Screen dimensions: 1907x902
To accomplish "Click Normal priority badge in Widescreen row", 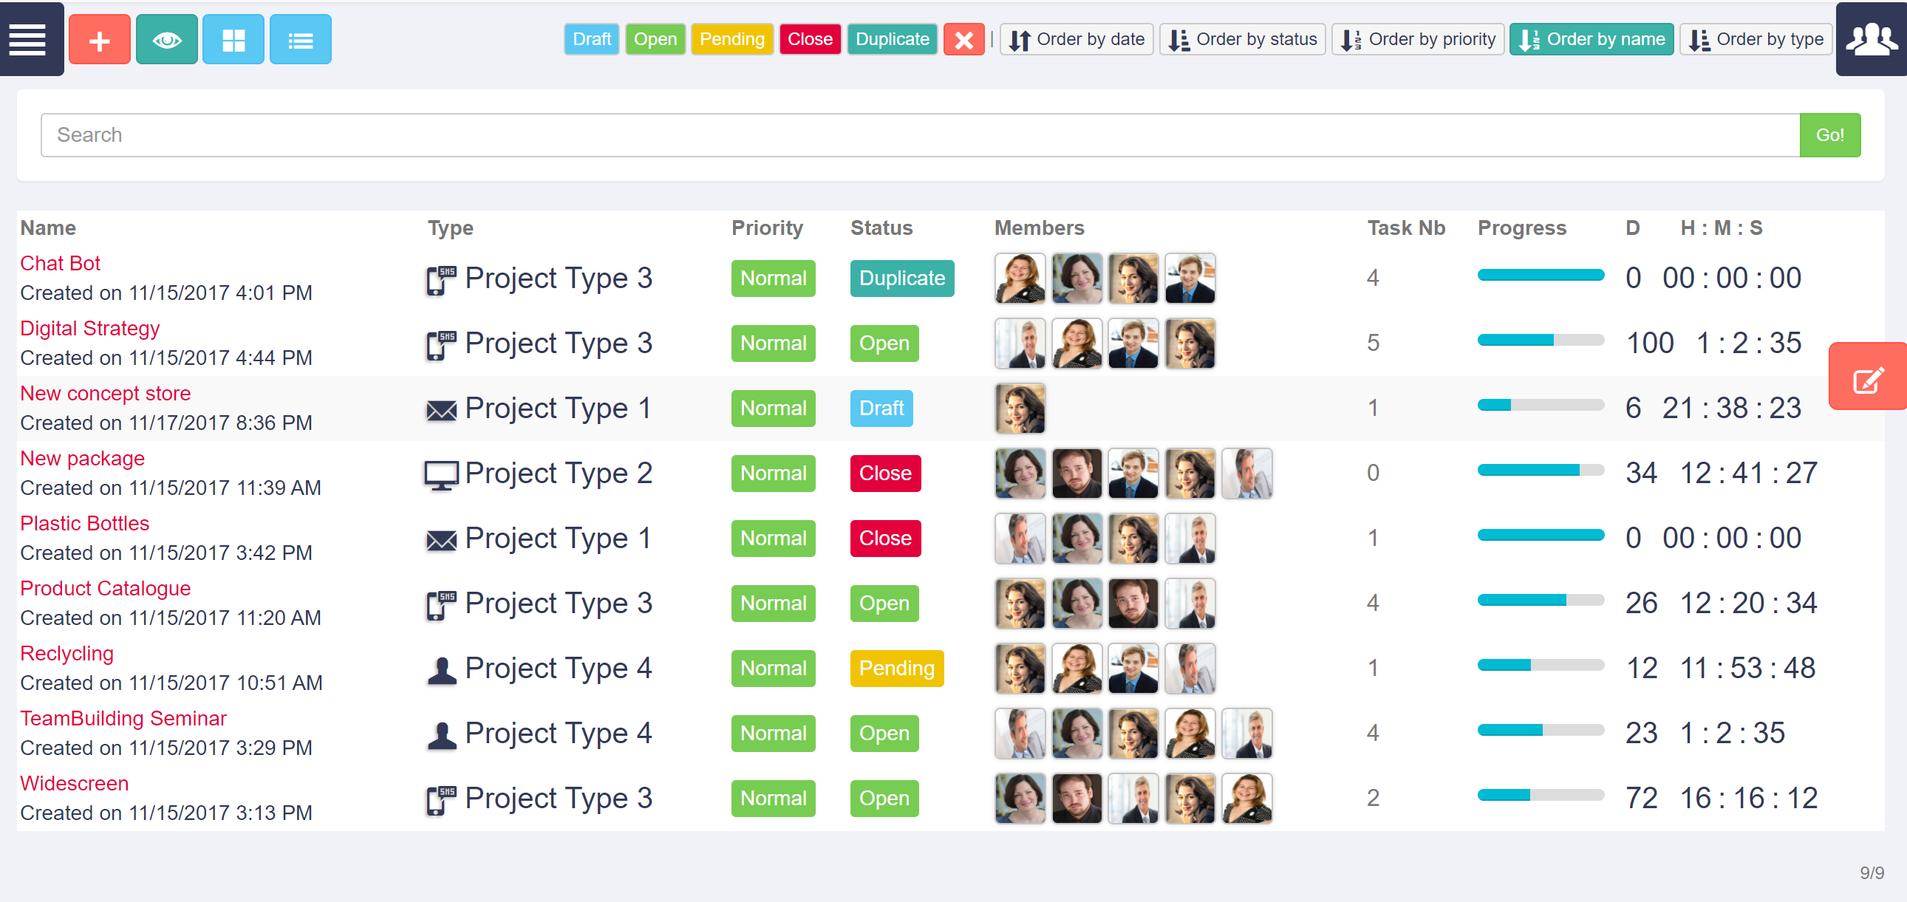I will pos(773,799).
